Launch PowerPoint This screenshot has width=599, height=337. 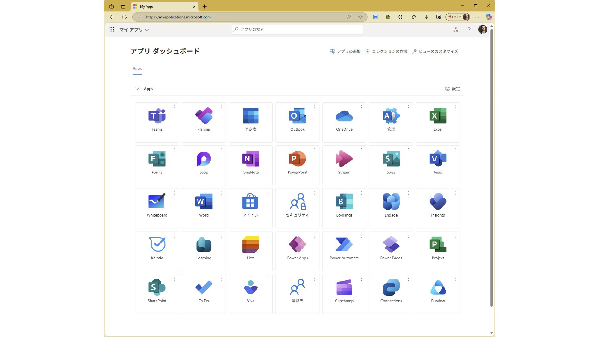pos(297,165)
